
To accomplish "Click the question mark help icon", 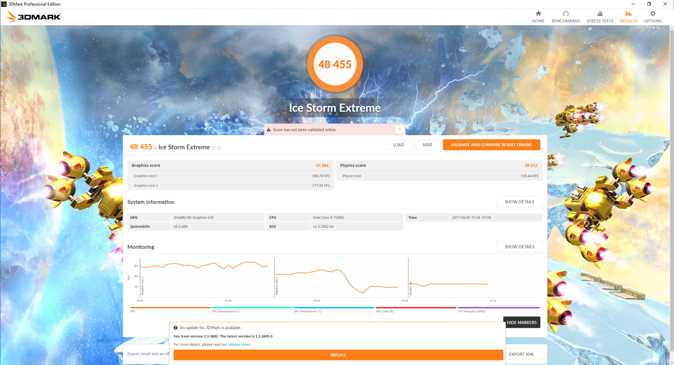I will (x=399, y=130).
